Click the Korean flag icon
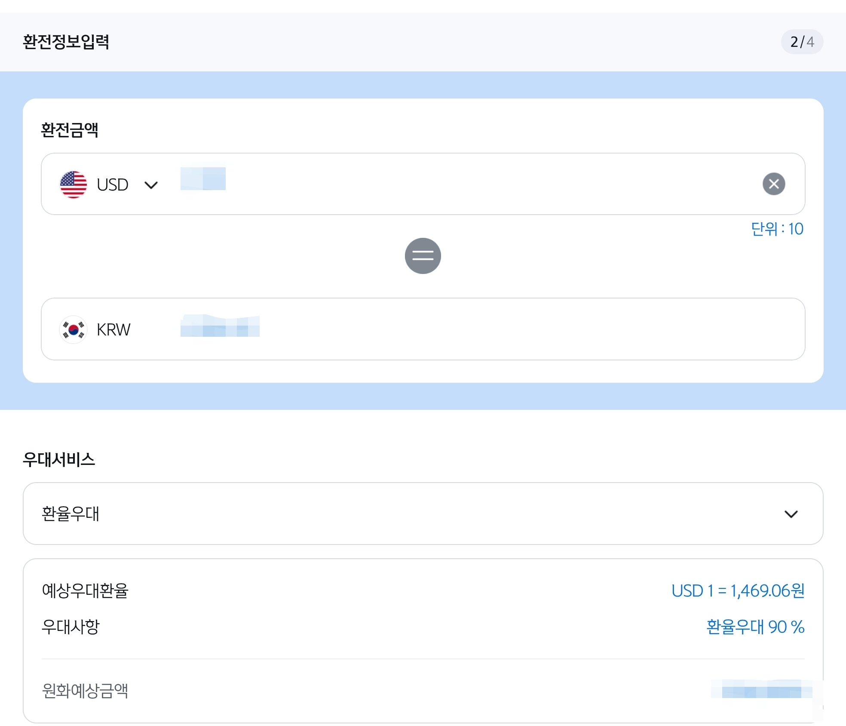This screenshot has width=846, height=726. (x=73, y=329)
